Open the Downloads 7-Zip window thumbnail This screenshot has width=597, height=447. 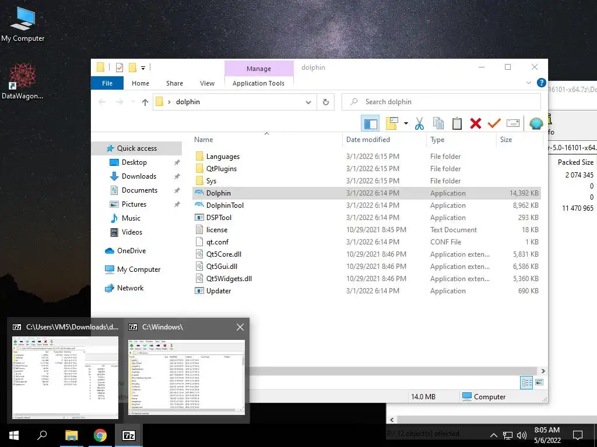tap(65, 377)
